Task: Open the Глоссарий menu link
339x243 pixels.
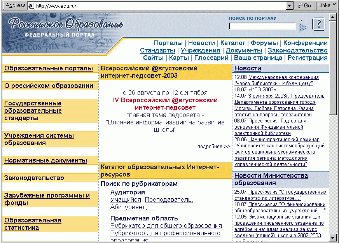Action: [x=211, y=58]
